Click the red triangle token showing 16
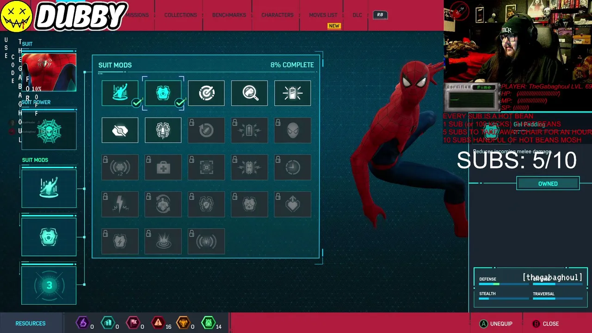592x333 pixels. point(158,323)
